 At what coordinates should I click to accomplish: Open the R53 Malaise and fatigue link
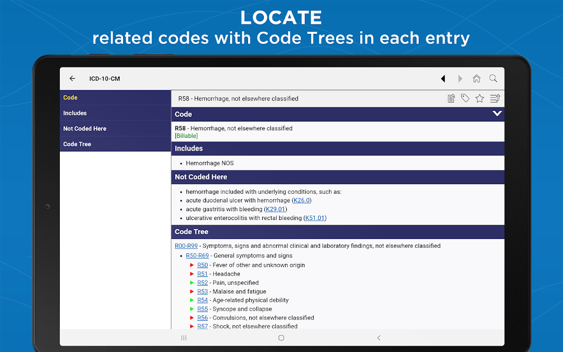(x=203, y=292)
